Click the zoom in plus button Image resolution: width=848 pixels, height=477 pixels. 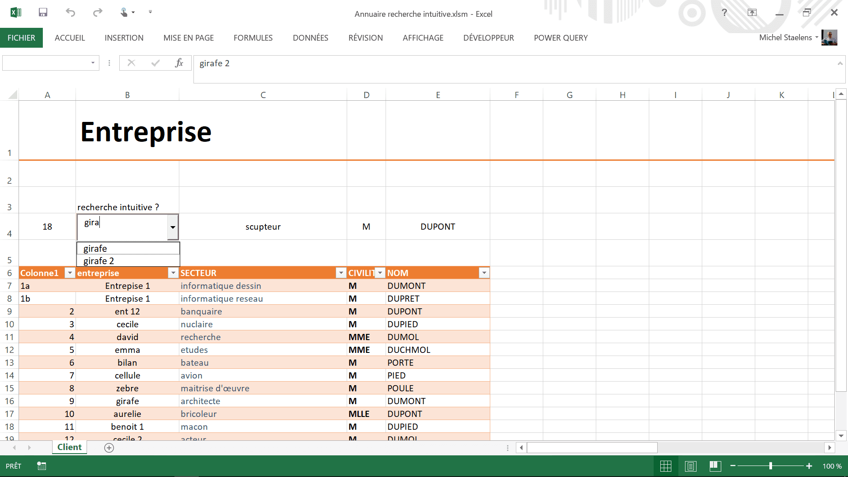click(809, 466)
